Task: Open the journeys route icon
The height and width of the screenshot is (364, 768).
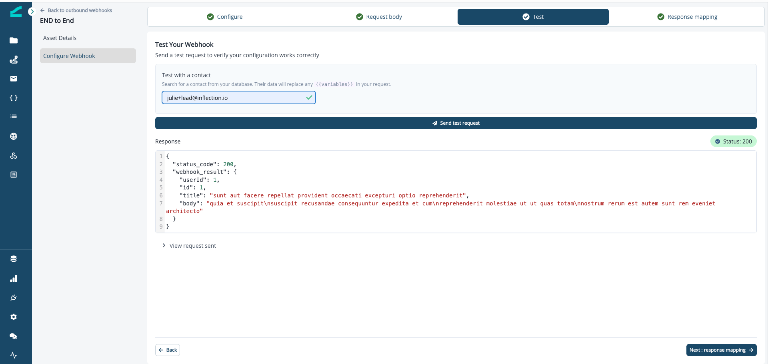Action: pyautogui.click(x=14, y=60)
